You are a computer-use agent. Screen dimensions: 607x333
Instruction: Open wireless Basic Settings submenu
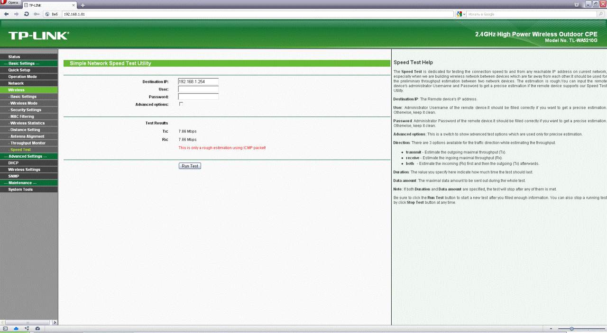pos(29,97)
